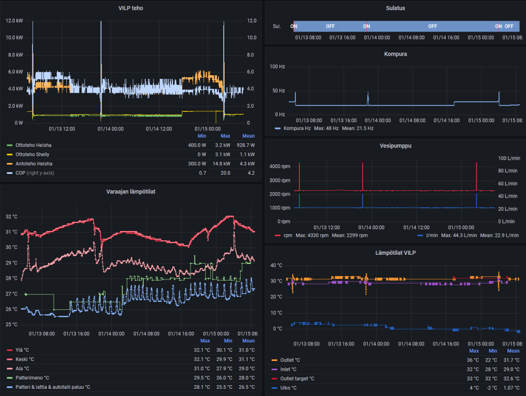
Task: Click the blue marker beside Kompura Hz
Action: click(x=277, y=128)
